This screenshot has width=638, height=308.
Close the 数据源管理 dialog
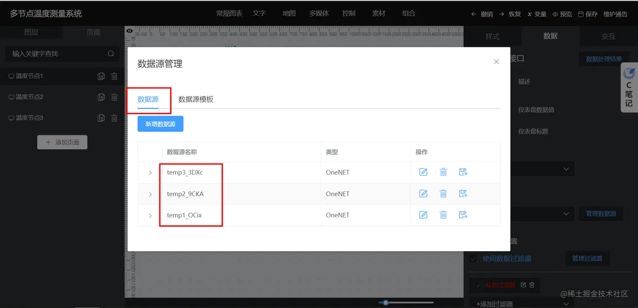click(x=496, y=62)
